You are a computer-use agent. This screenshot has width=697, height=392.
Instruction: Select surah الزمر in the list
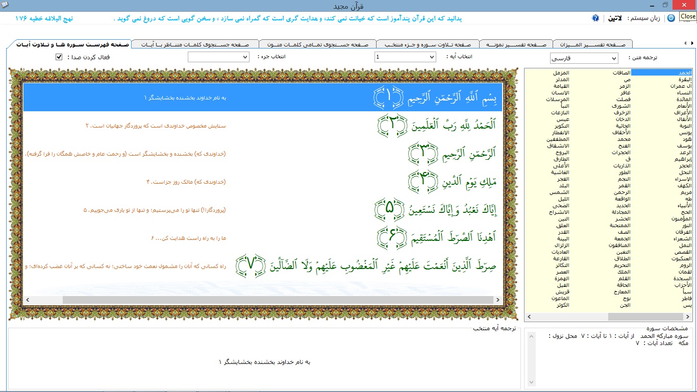point(625,86)
